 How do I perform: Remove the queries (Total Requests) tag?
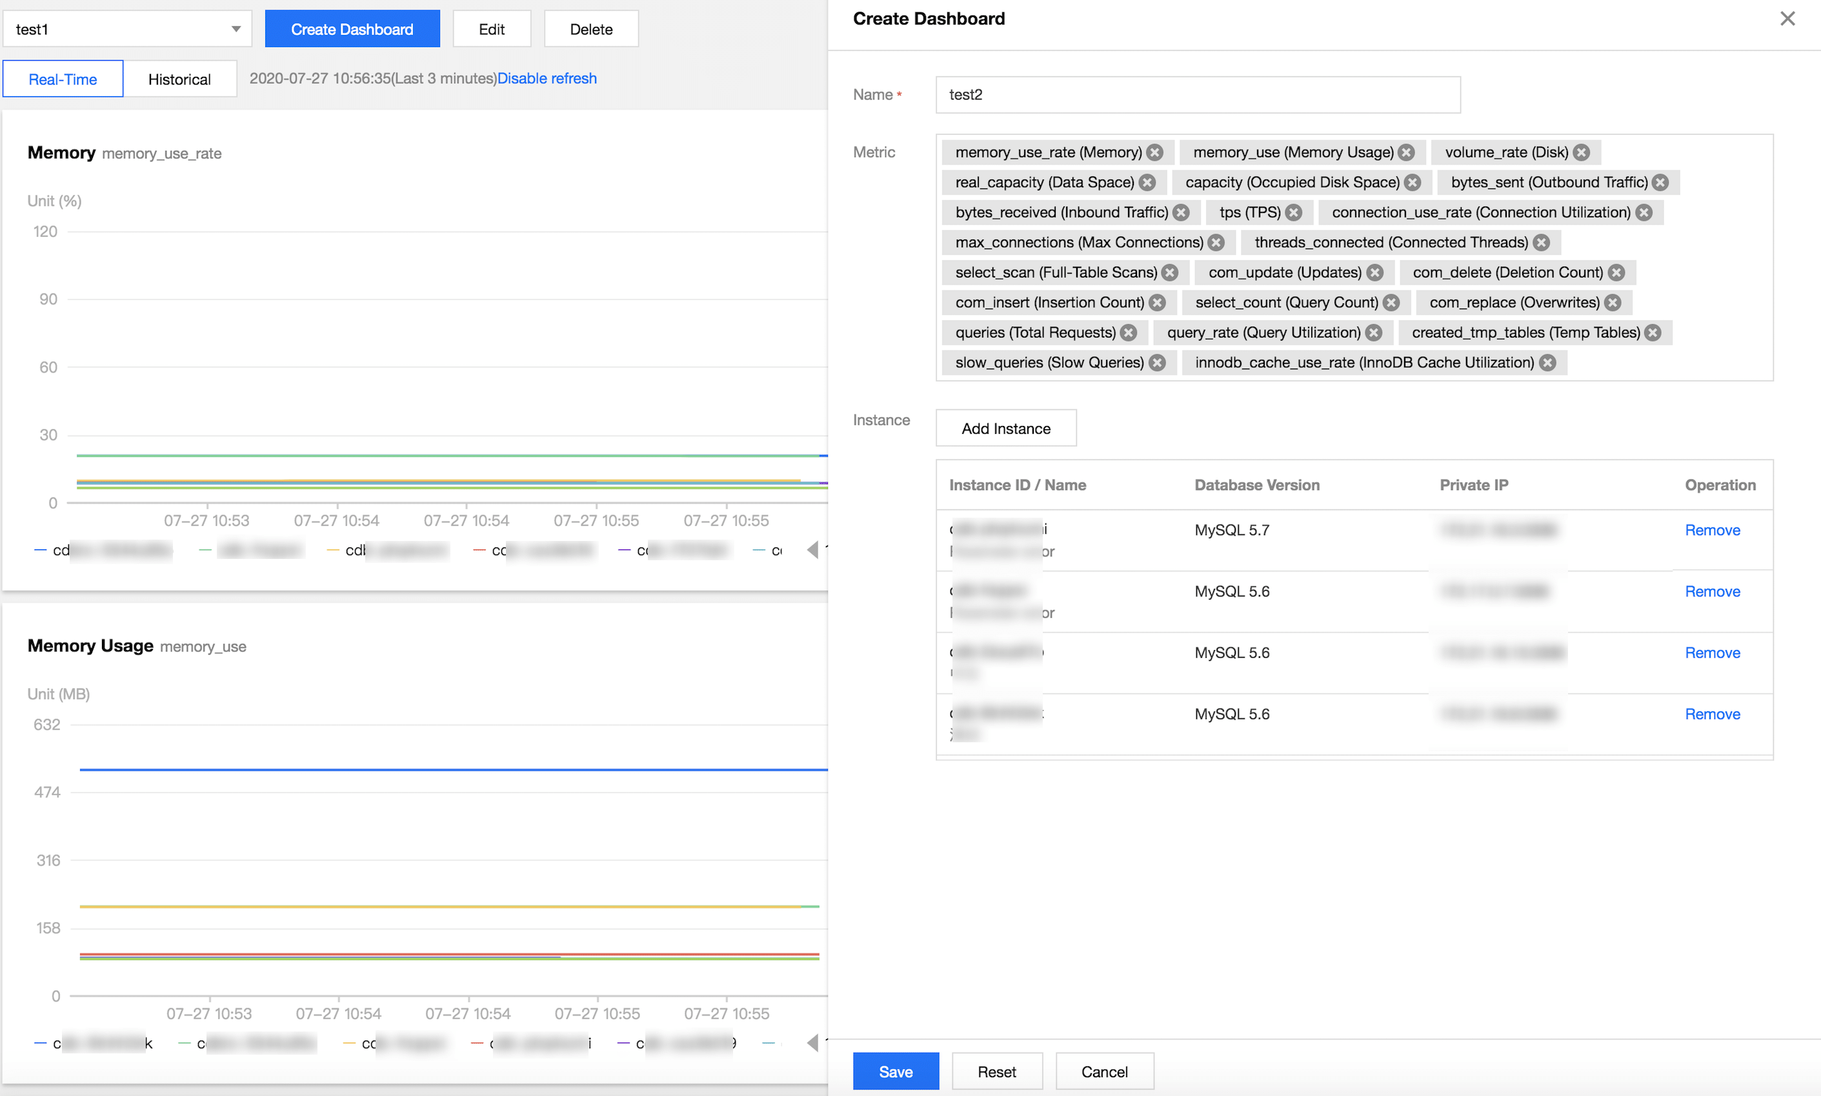click(x=1129, y=332)
